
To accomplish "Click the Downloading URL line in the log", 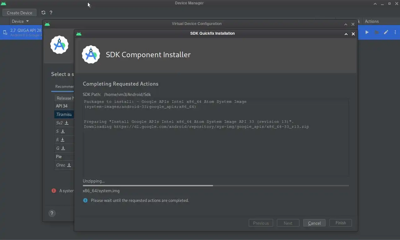I will [196, 127].
